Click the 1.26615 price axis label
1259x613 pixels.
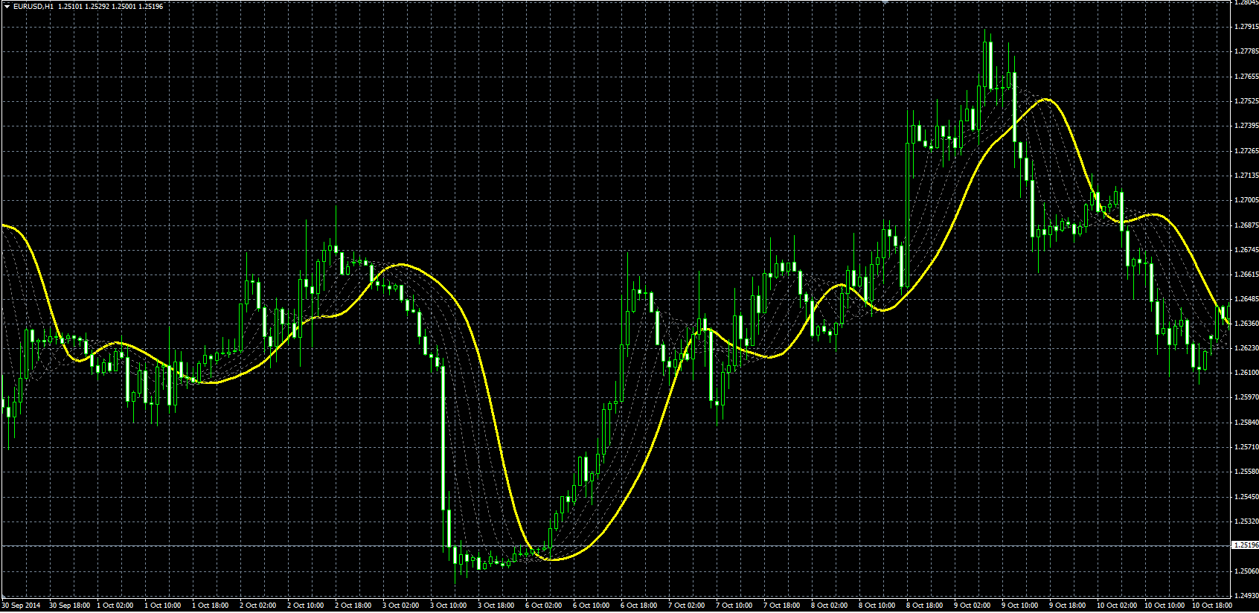point(1246,275)
